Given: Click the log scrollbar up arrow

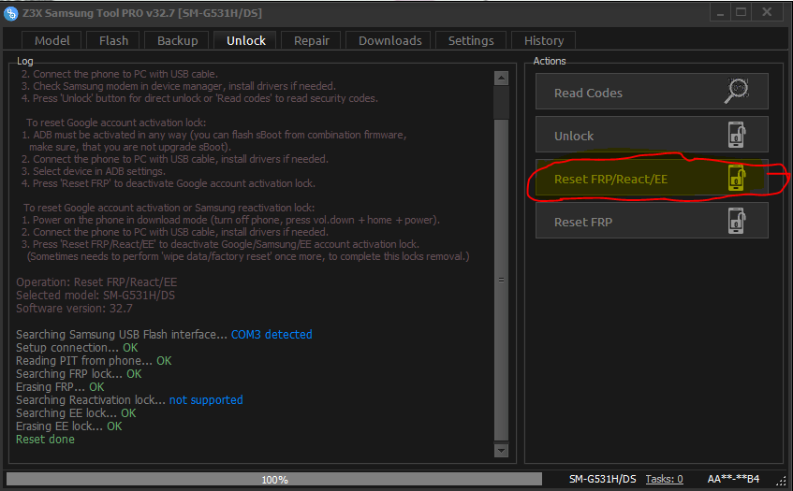Looking at the screenshot, I should click(x=501, y=78).
